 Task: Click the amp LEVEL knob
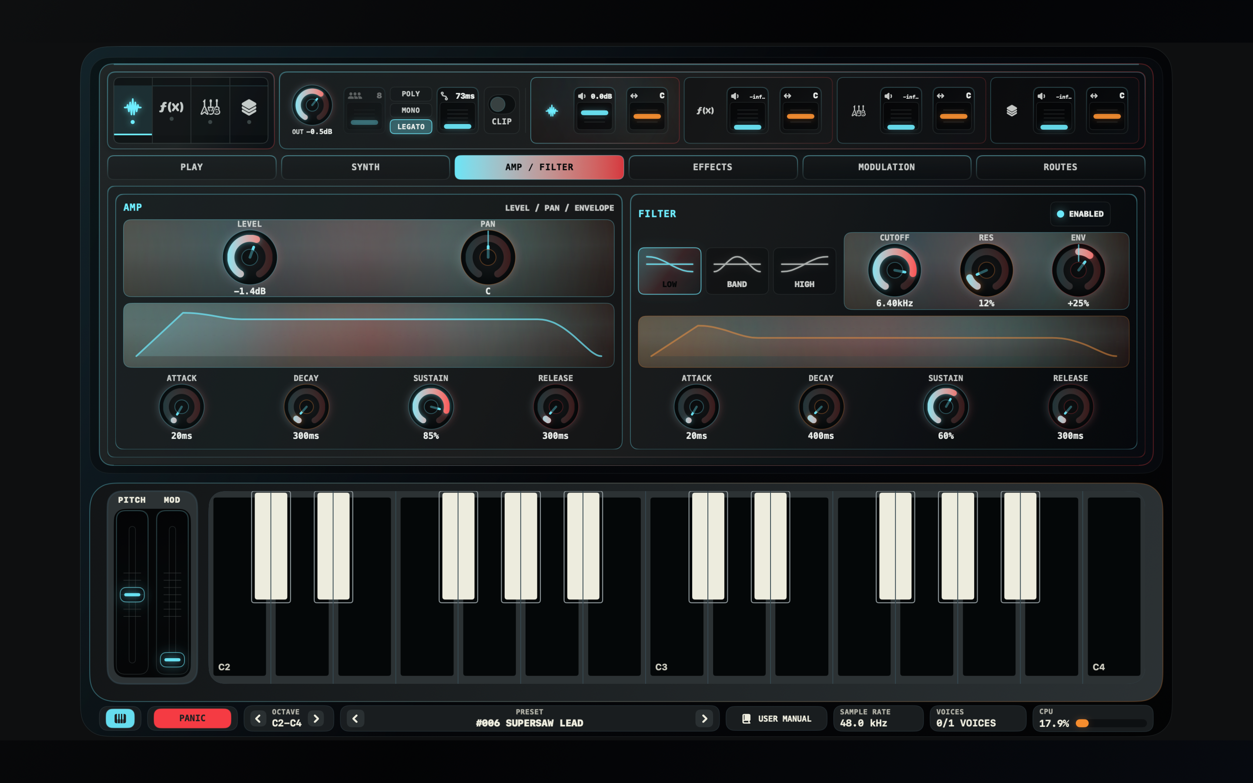point(250,258)
